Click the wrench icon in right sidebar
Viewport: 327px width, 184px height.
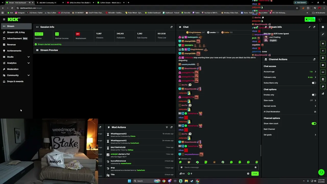(x=323, y=86)
